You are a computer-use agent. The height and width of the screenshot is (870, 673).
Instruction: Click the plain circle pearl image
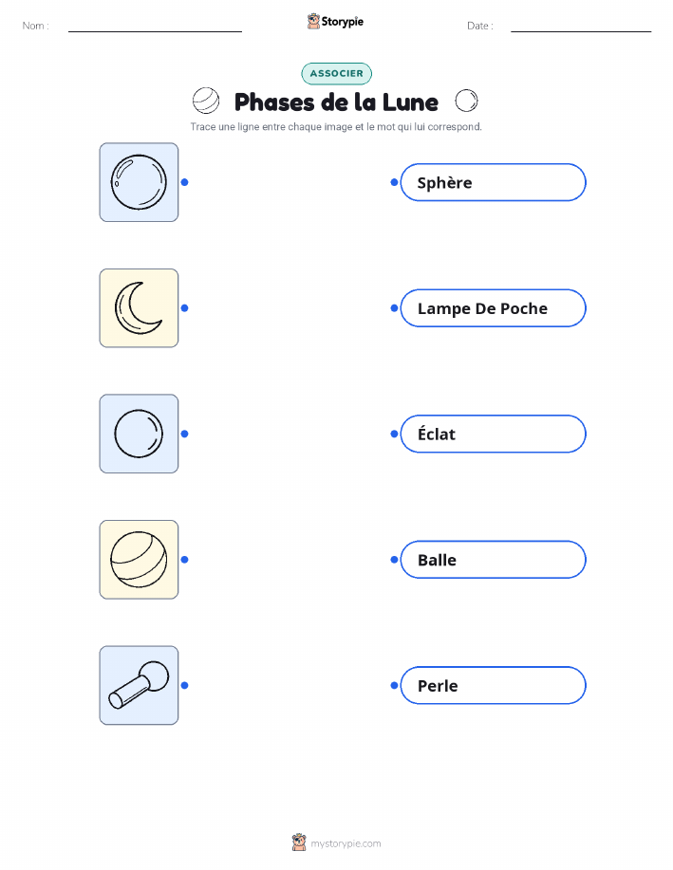(139, 434)
